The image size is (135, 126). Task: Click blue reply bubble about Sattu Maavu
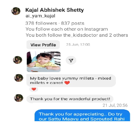(x=82, y=115)
